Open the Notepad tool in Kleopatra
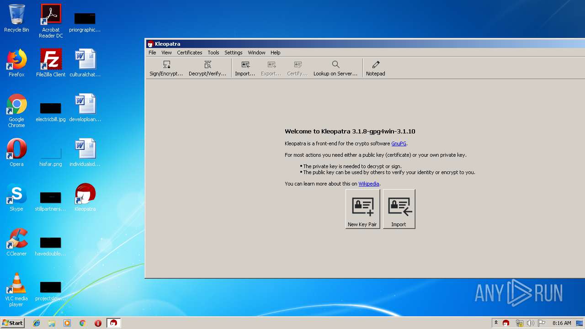The height and width of the screenshot is (329, 585). click(376, 68)
